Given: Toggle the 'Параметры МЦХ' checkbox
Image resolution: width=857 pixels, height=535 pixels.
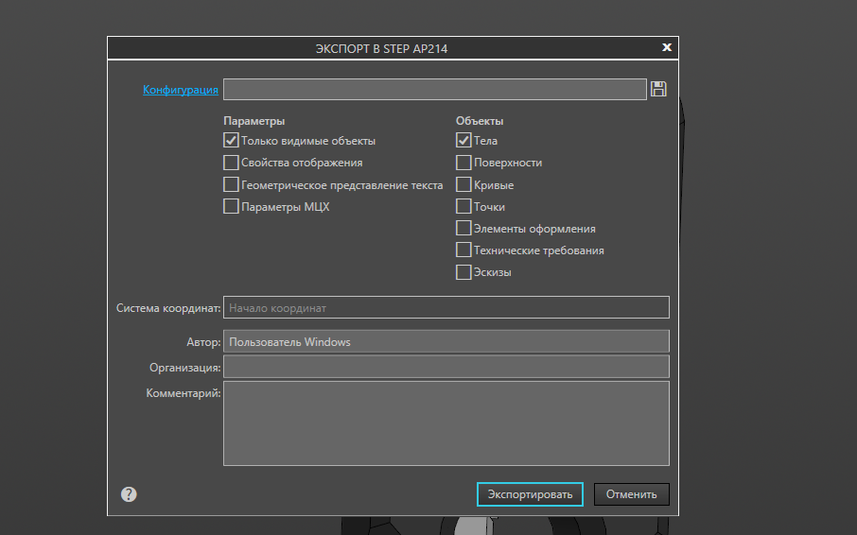Looking at the screenshot, I should [x=231, y=207].
